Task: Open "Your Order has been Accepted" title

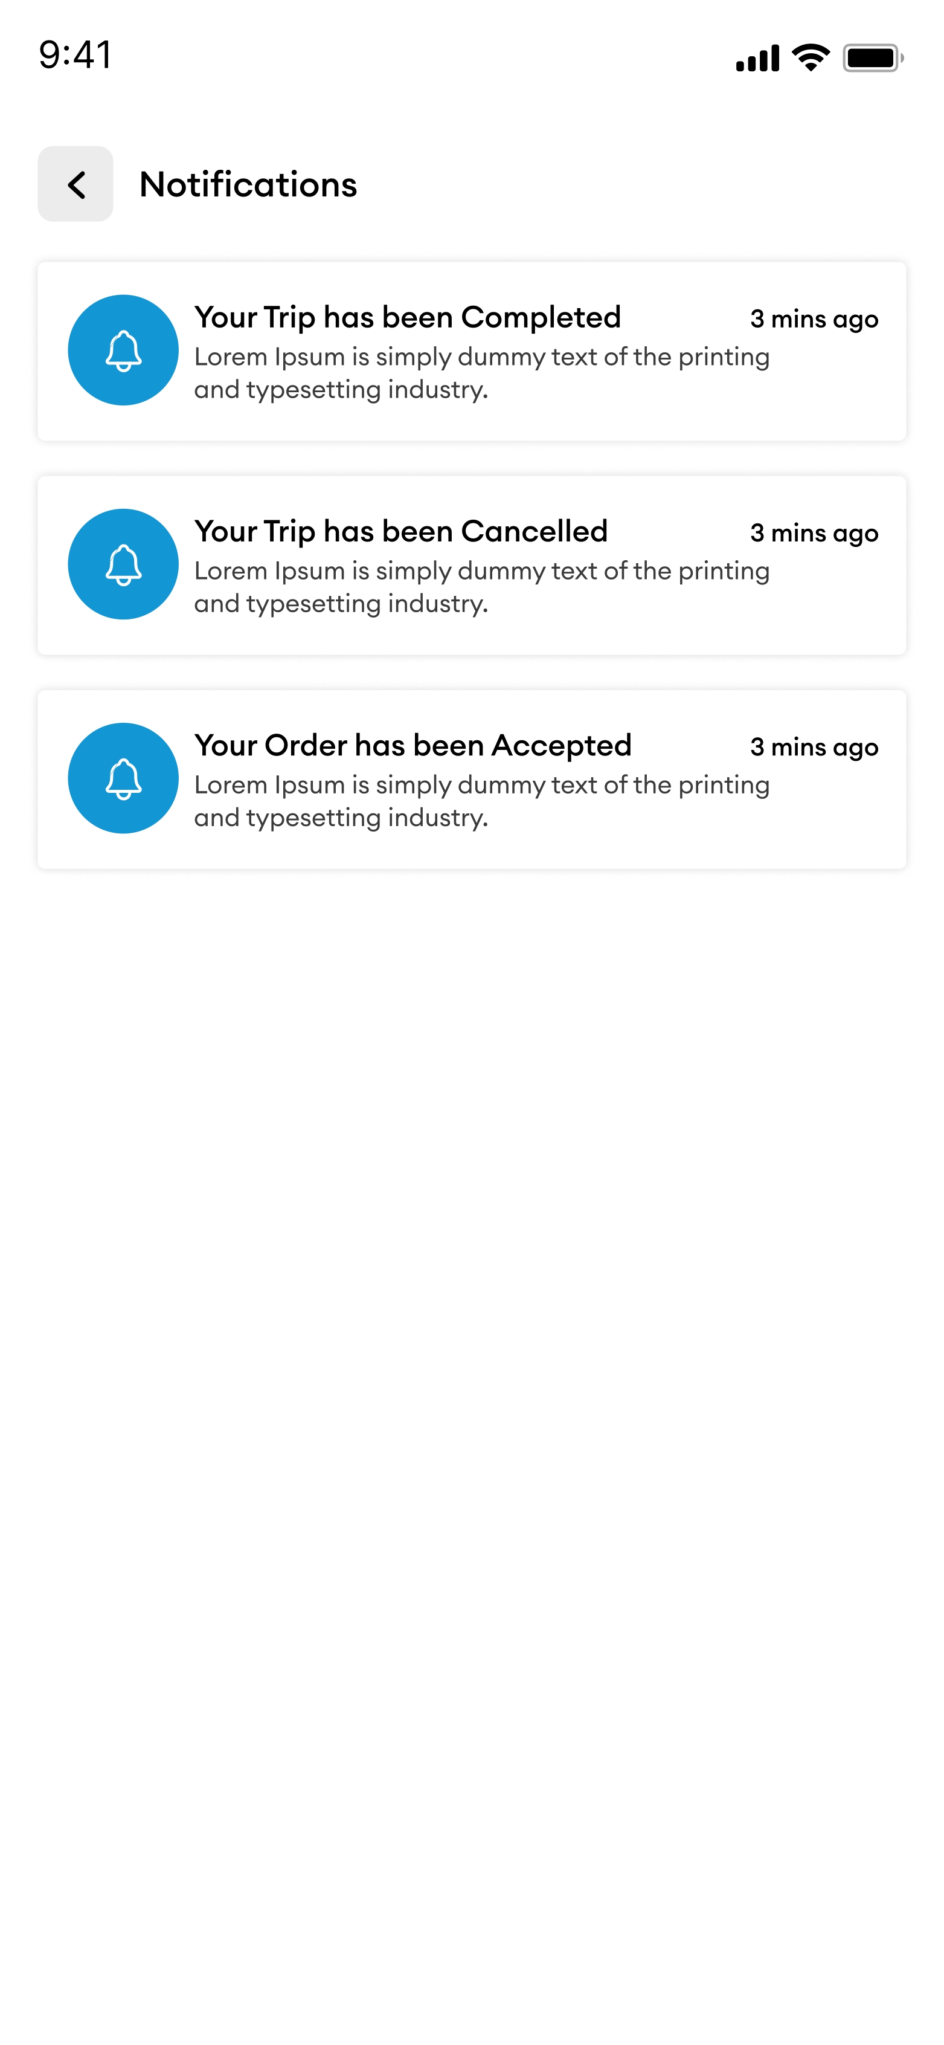Action: (413, 746)
